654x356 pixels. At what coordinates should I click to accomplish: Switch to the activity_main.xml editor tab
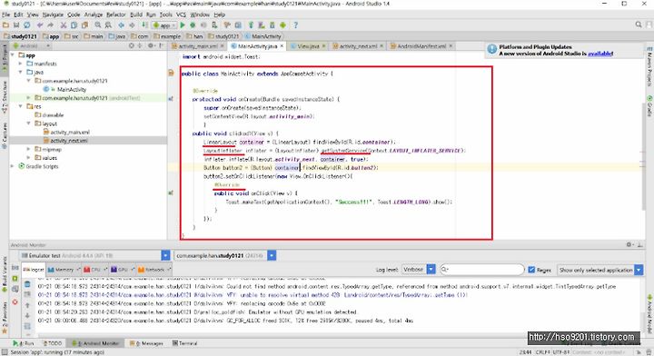[x=198, y=45]
